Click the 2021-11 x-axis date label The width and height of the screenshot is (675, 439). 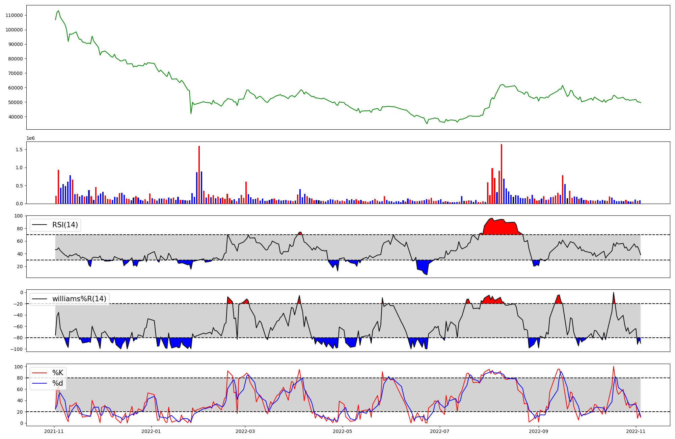[x=54, y=431]
